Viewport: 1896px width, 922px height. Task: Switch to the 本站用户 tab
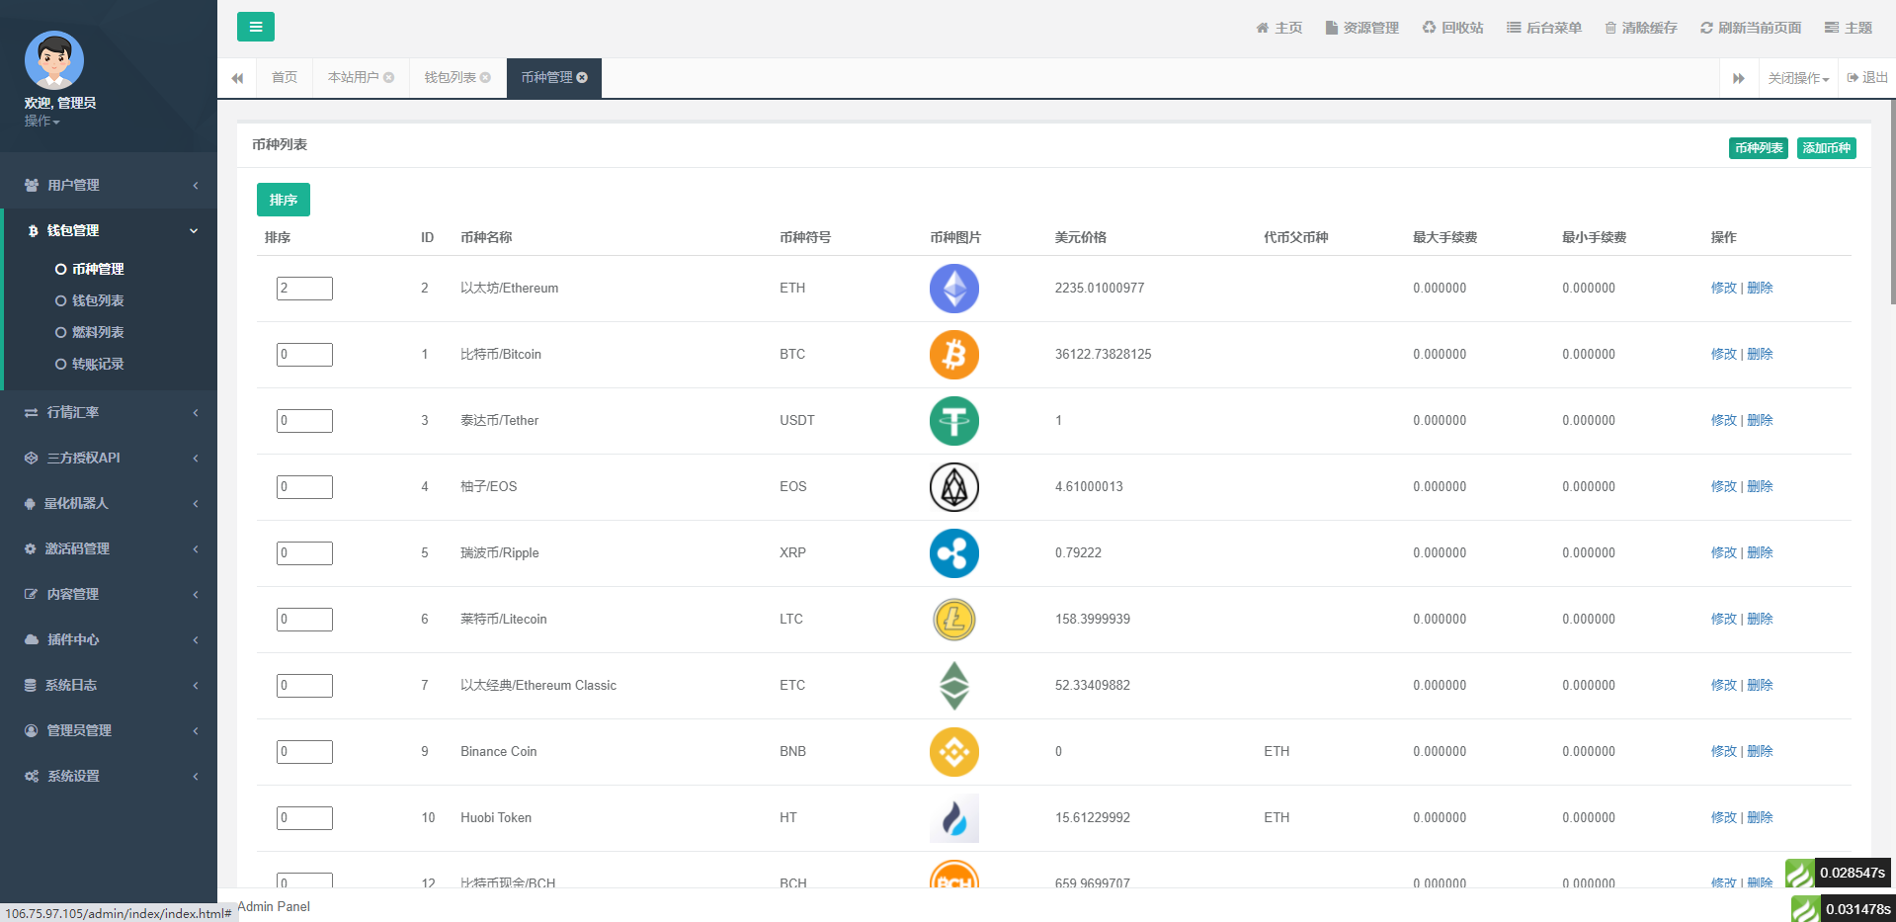click(353, 78)
